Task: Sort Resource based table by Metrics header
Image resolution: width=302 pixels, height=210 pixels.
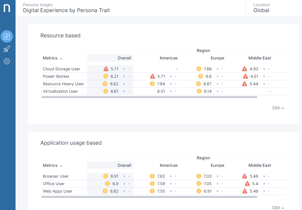Action: point(52,58)
